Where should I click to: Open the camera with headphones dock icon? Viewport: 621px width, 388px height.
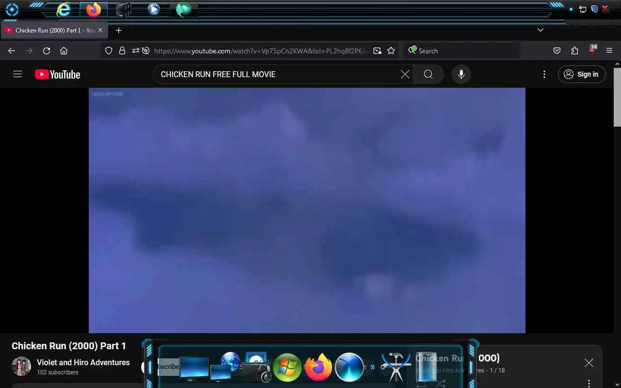pyautogui.click(x=256, y=368)
